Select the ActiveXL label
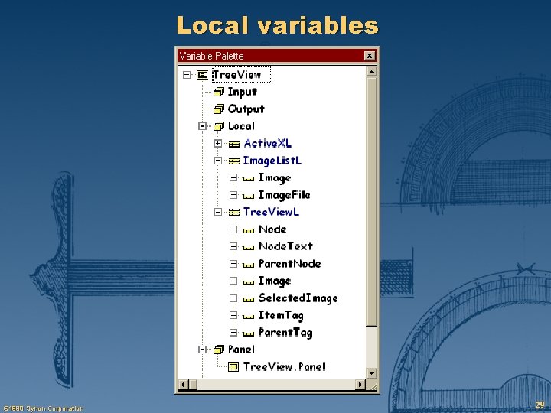This screenshot has height=413, width=551. [267, 143]
